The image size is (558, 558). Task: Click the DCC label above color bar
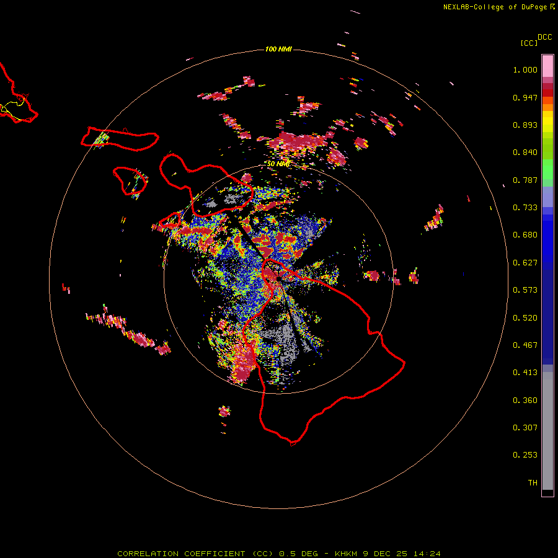point(545,37)
